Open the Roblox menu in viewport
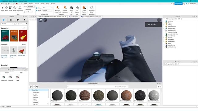The height and width of the screenshot is (111, 198). [41, 20]
